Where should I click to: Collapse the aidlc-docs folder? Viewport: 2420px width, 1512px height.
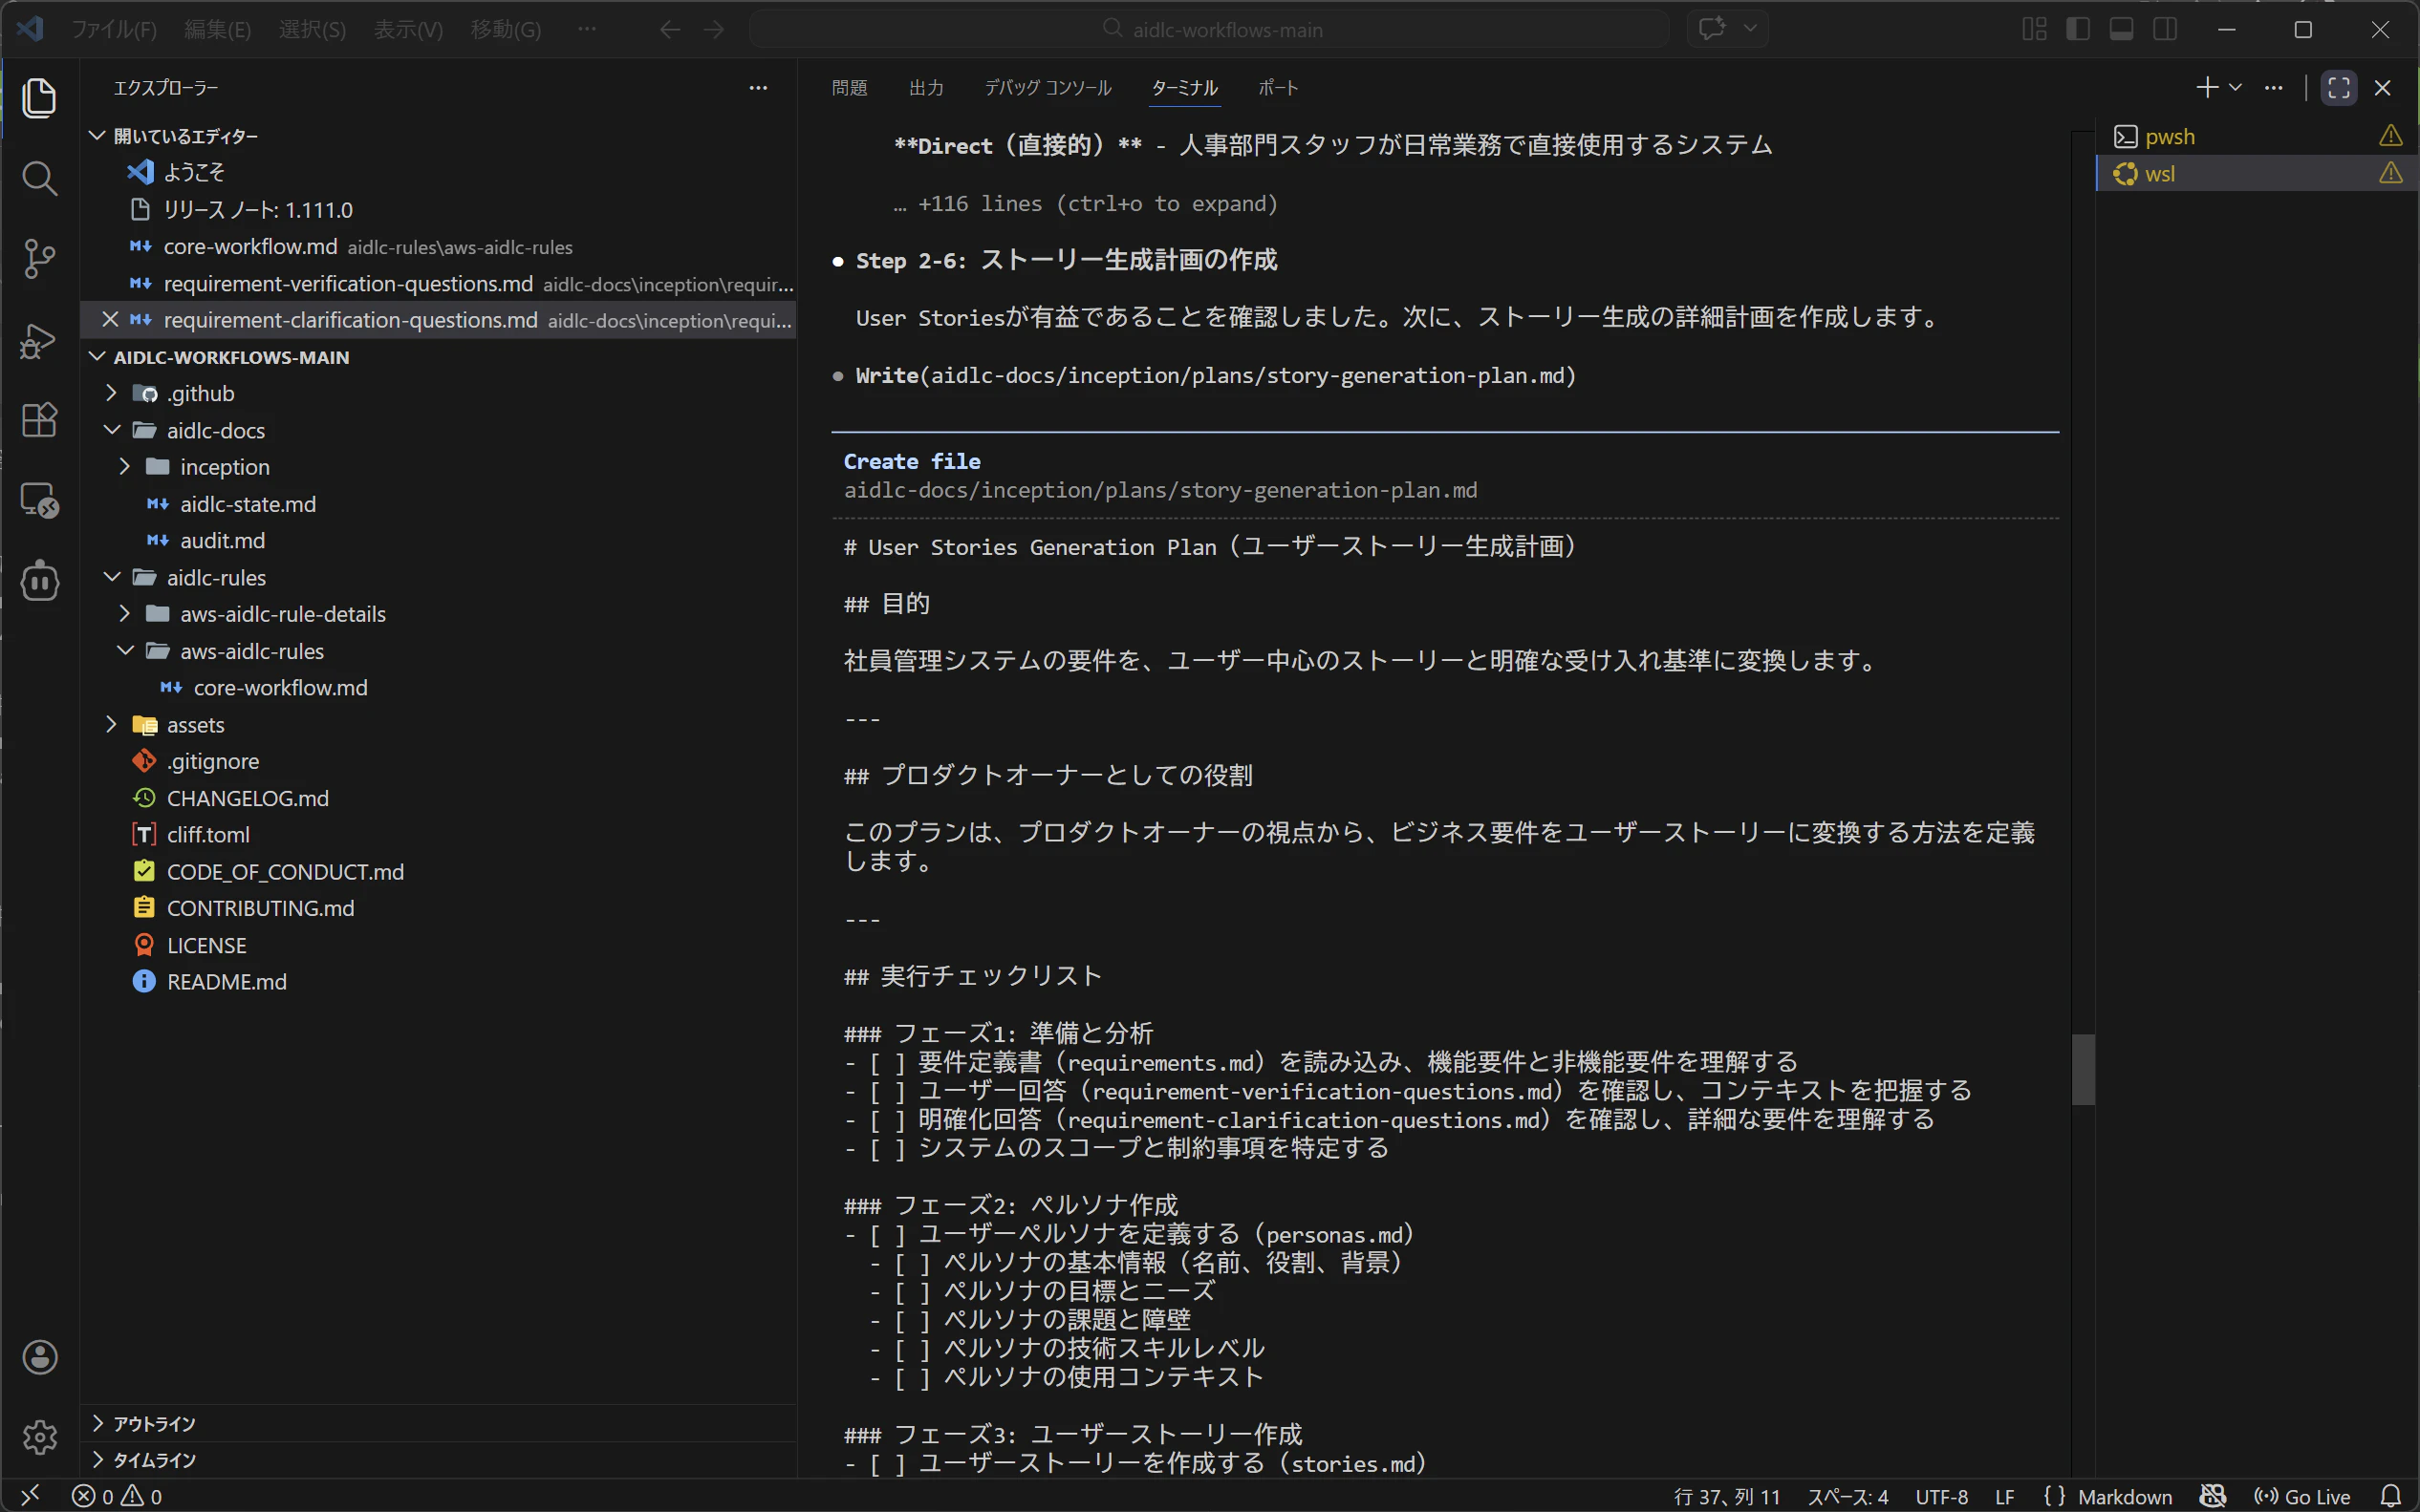pyautogui.click(x=438, y=430)
